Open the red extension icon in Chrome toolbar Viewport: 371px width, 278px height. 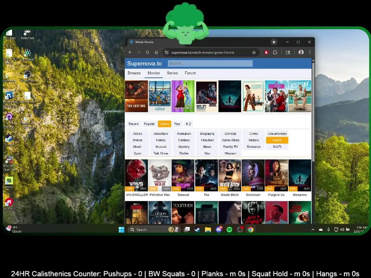266,53
